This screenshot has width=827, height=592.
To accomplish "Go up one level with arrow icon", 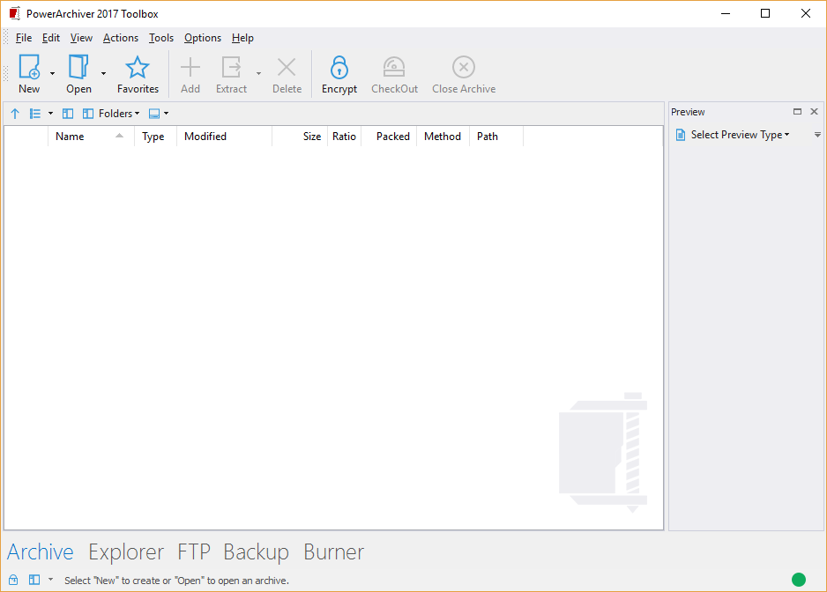I will pyautogui.click(x=15, y=114).
